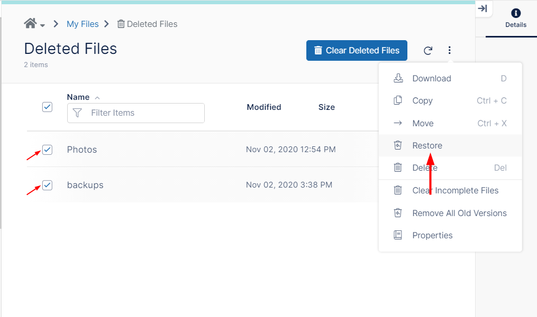The image size is (537, 317).
Task: Choose Download from the context menu
Action: pyautogui.click(x=431, y=79)
